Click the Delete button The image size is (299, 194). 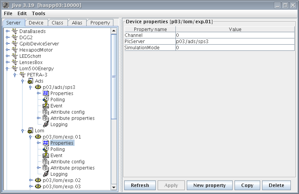click(x=276, y=185)
